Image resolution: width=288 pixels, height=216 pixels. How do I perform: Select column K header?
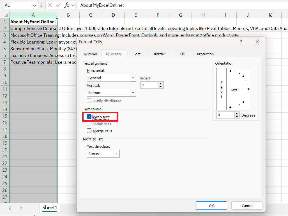tap(270, 15)
